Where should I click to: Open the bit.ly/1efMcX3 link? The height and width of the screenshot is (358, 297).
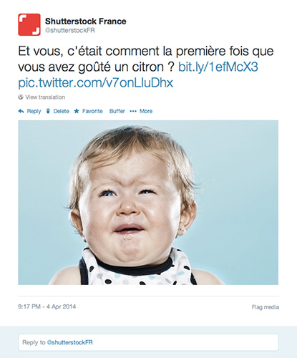[218, 67]
